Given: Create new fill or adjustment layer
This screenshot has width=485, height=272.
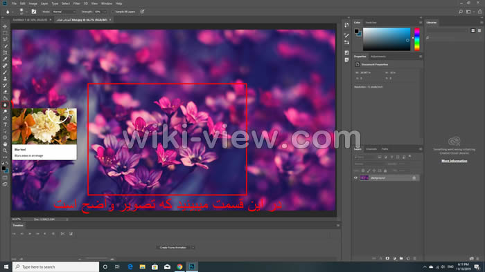Looking at the screenshot, I should click(394, 258).
